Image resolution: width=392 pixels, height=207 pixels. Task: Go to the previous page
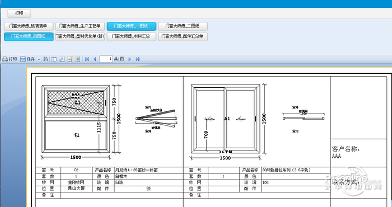95,59
